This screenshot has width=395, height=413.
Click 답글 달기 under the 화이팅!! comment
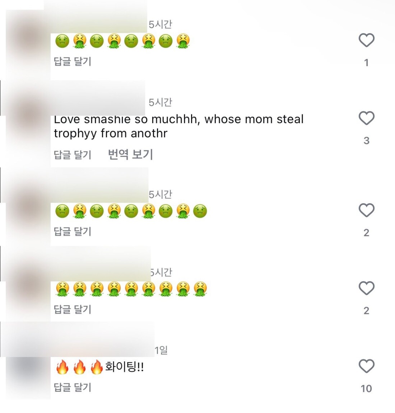73,388
